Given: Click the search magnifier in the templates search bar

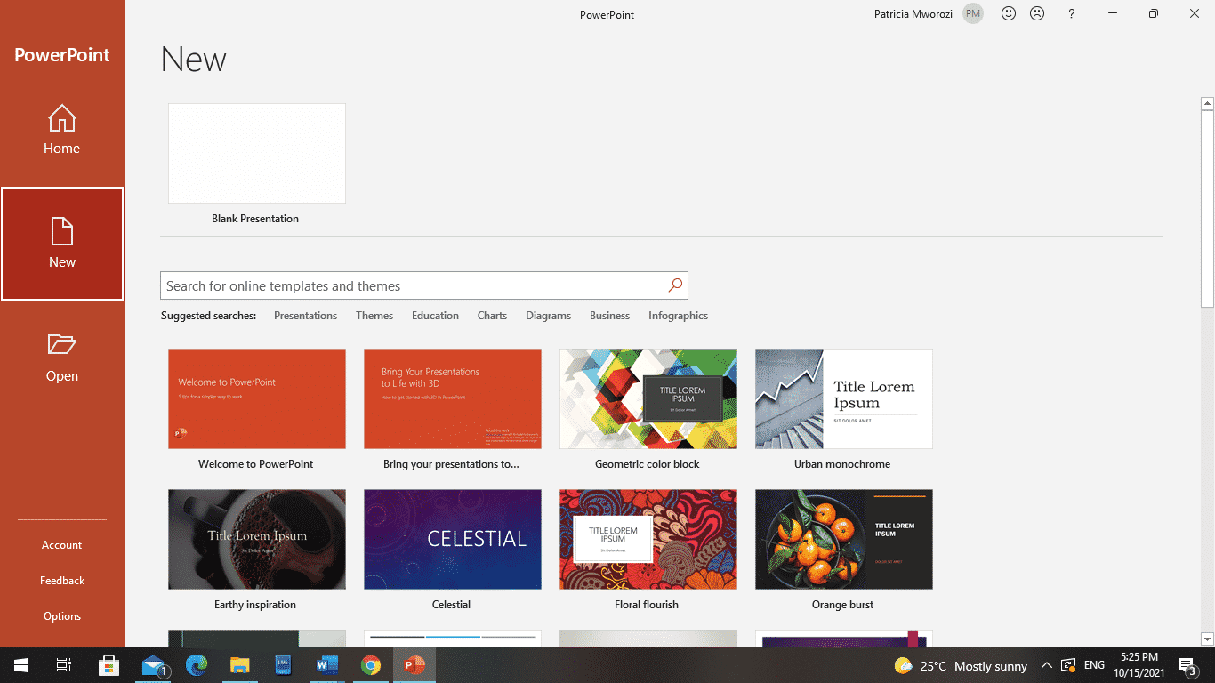Looking at the screenshot, I should coord(675,285).
